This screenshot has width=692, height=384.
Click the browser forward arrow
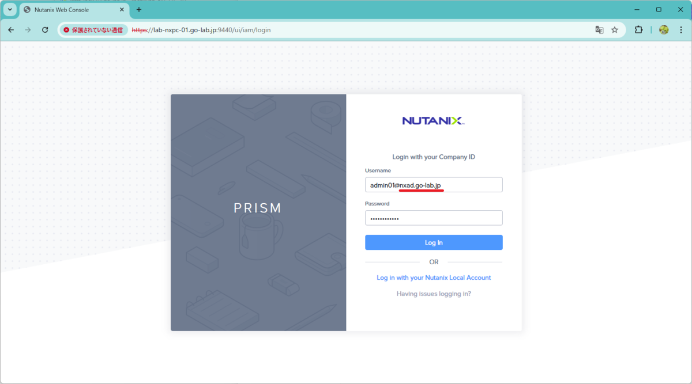click(x=28, y=30)
